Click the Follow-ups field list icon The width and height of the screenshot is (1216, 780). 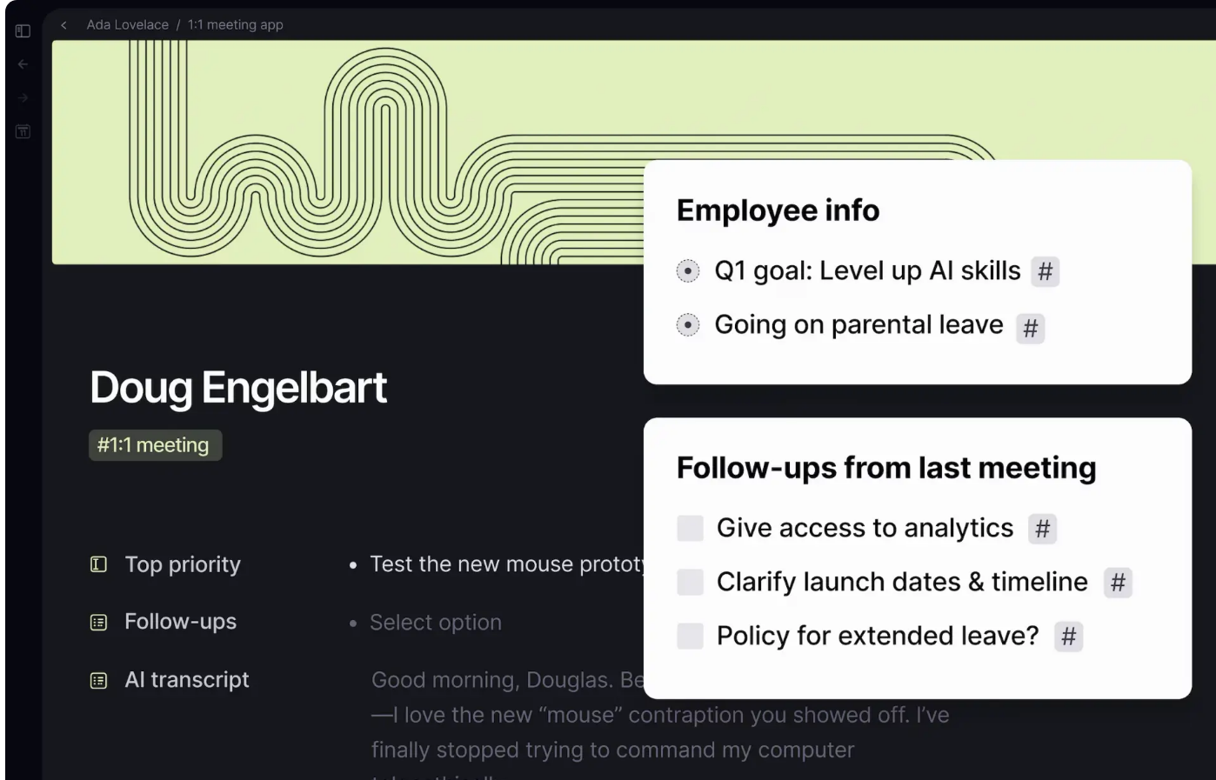(99, 623)
